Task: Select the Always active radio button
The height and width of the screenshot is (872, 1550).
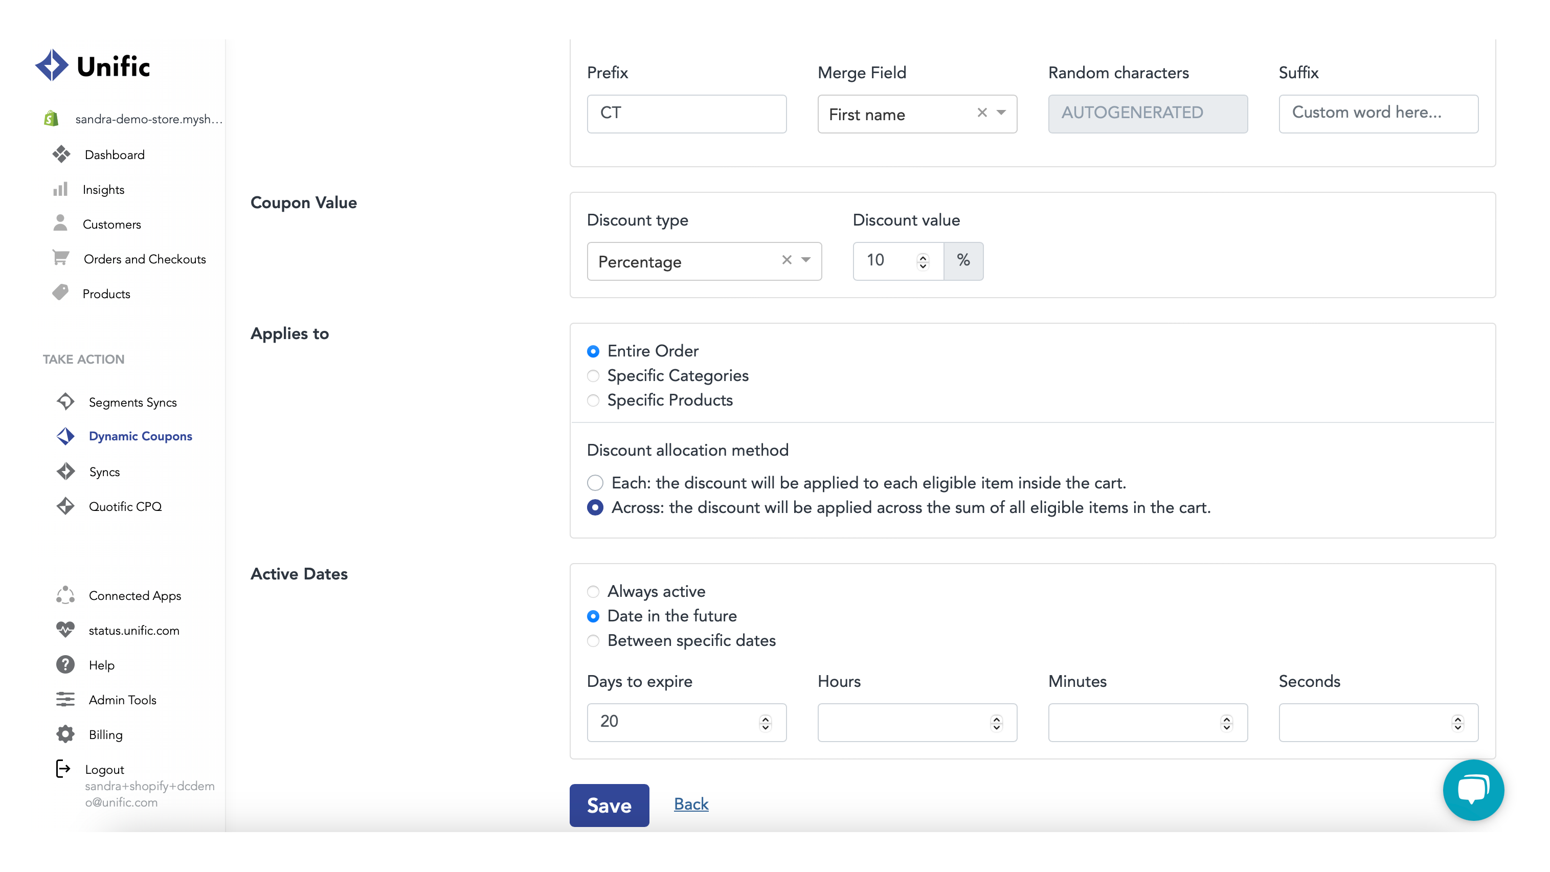Action: point(593,592)
